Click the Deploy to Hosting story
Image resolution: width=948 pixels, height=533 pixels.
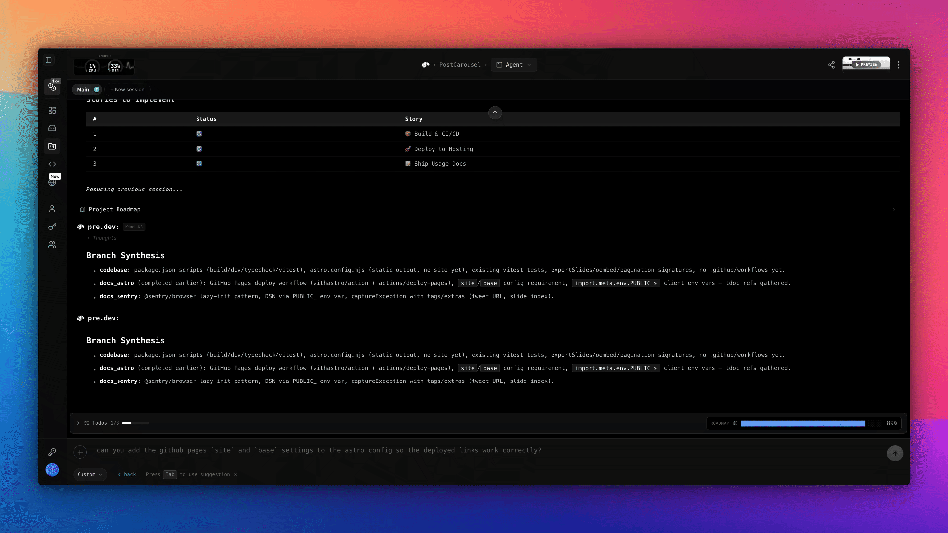439,149
